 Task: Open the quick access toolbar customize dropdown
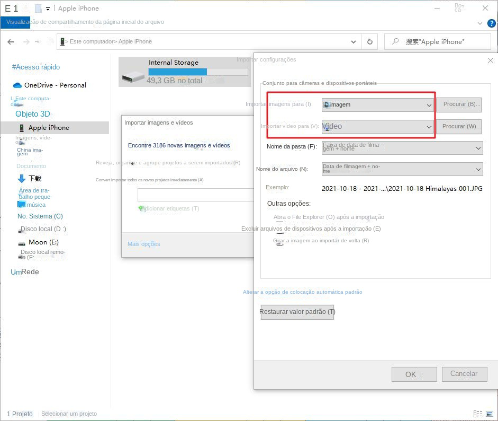coord(48,9)
